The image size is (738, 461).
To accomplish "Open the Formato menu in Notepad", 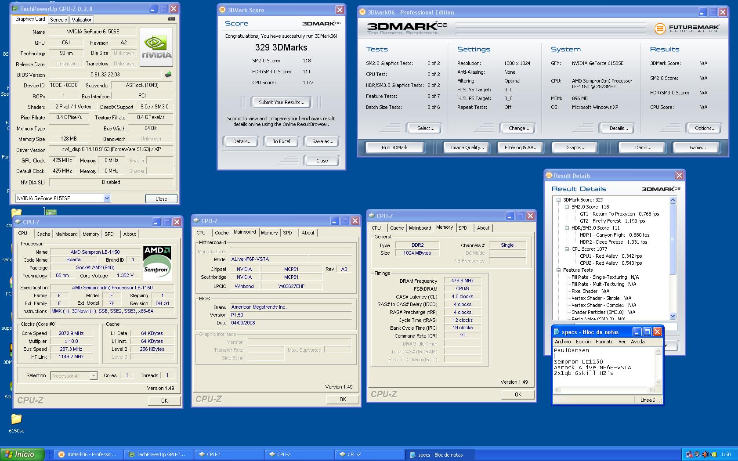I will click(604, 342).
